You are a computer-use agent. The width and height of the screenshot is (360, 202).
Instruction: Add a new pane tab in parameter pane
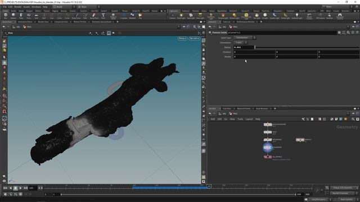[x=261, y=22]
